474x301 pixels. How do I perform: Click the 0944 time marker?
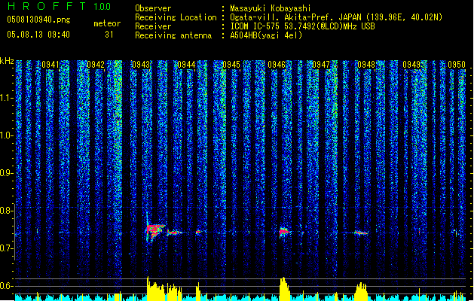pos(186,65)
